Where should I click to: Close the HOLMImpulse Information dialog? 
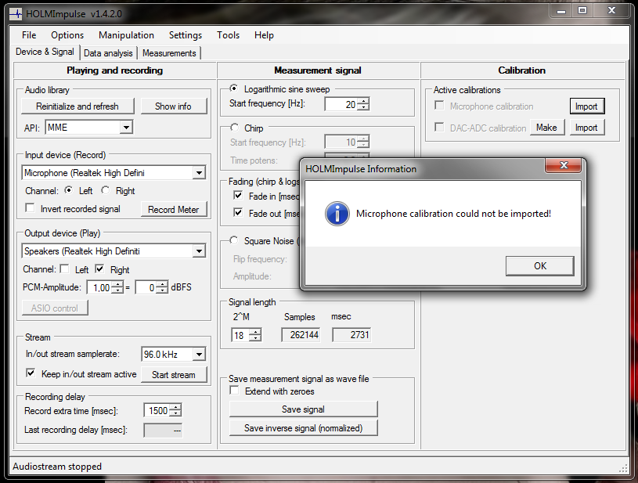564,165
